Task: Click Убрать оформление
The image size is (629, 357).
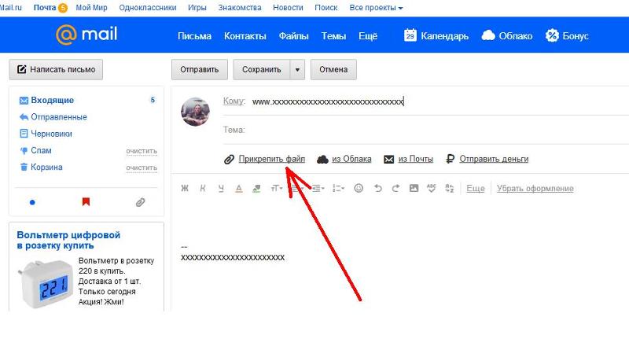Action: click(x=535, y=189)
